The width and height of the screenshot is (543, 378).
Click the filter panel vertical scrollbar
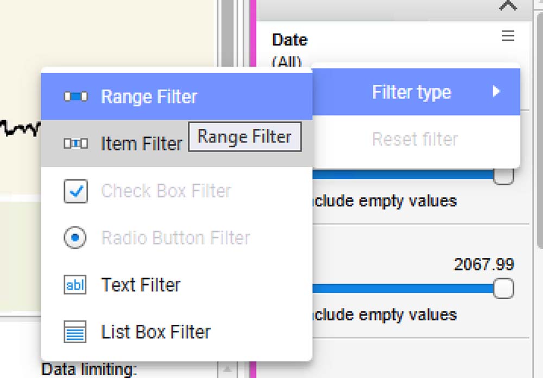(x=539, y=163)
